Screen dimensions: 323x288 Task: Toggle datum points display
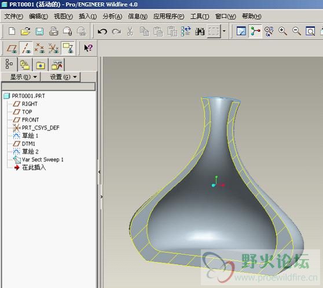pos(39,48)
